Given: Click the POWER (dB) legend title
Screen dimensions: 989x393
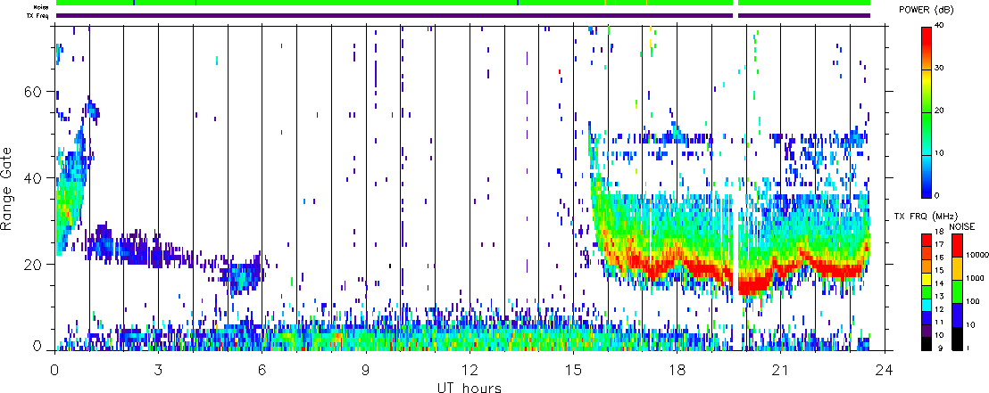Looking at the screenshot, I should coord(927,10).
